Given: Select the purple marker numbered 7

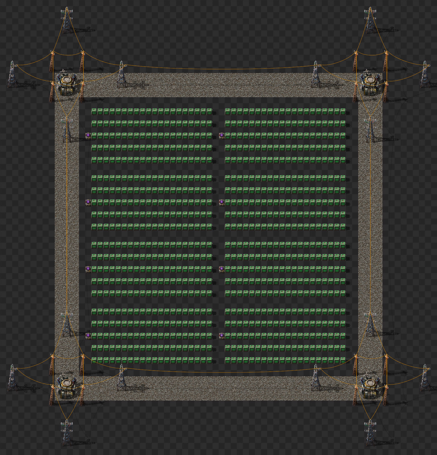Looking at the screenshot, I should click(x=88, y=336).
